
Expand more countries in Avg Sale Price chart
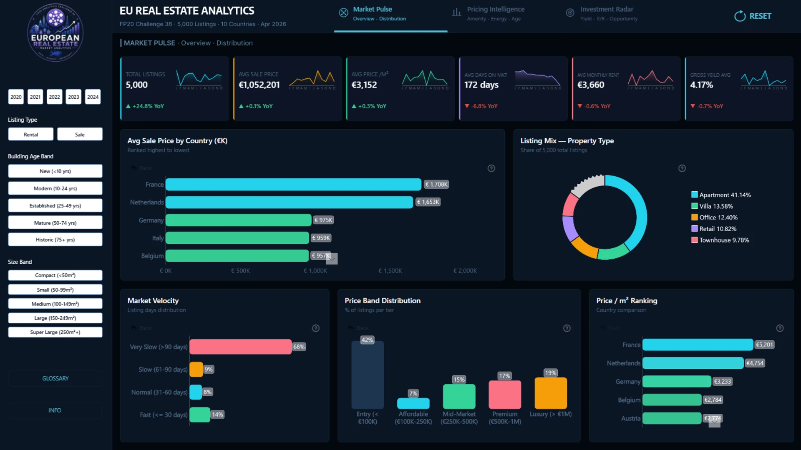coord(332,259)
